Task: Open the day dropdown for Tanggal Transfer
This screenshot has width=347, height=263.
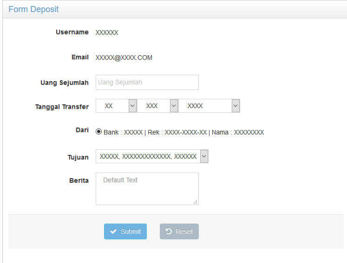Action: (117, 106)
